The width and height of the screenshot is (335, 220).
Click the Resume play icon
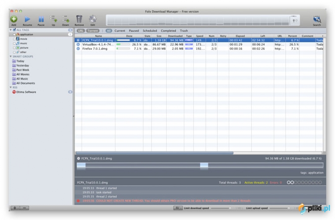[x=27, y=19]
